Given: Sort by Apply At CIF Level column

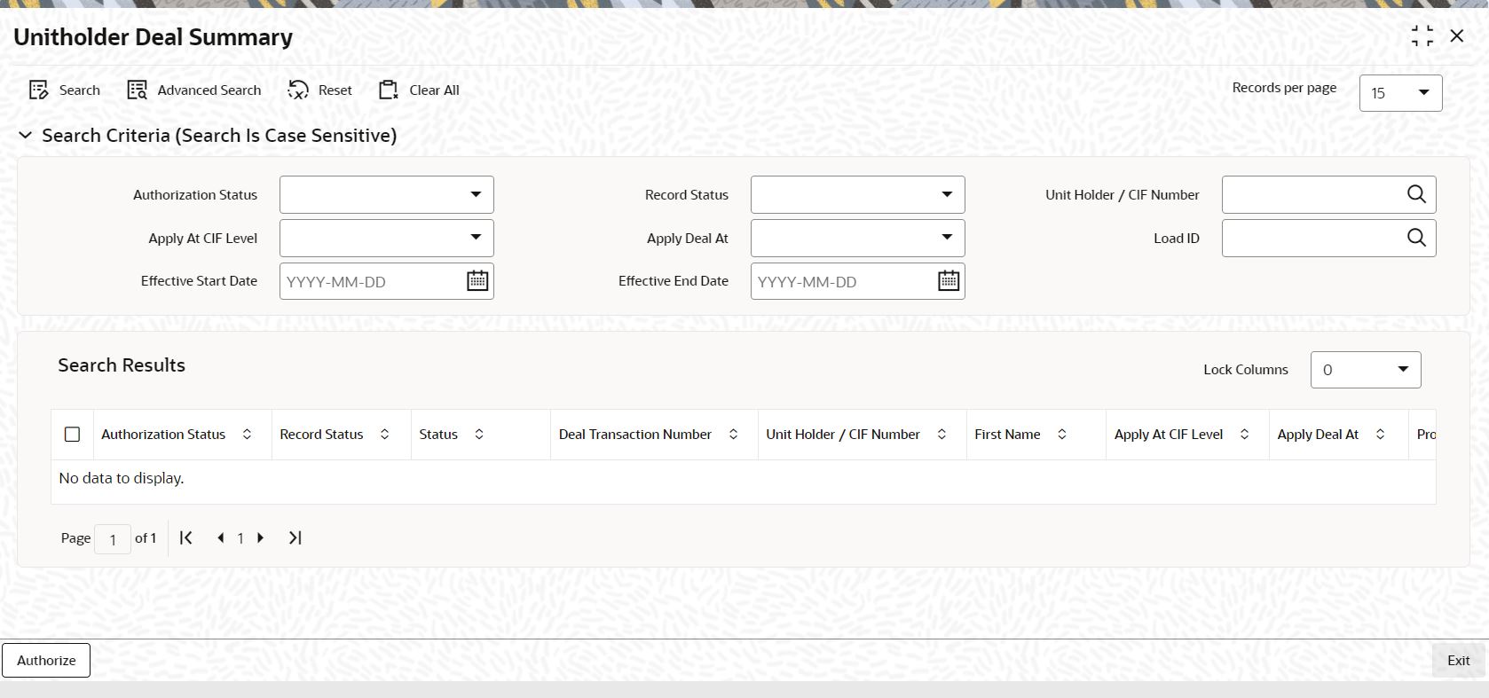Looking at the screenshot, I should [x=1244, y=435].
